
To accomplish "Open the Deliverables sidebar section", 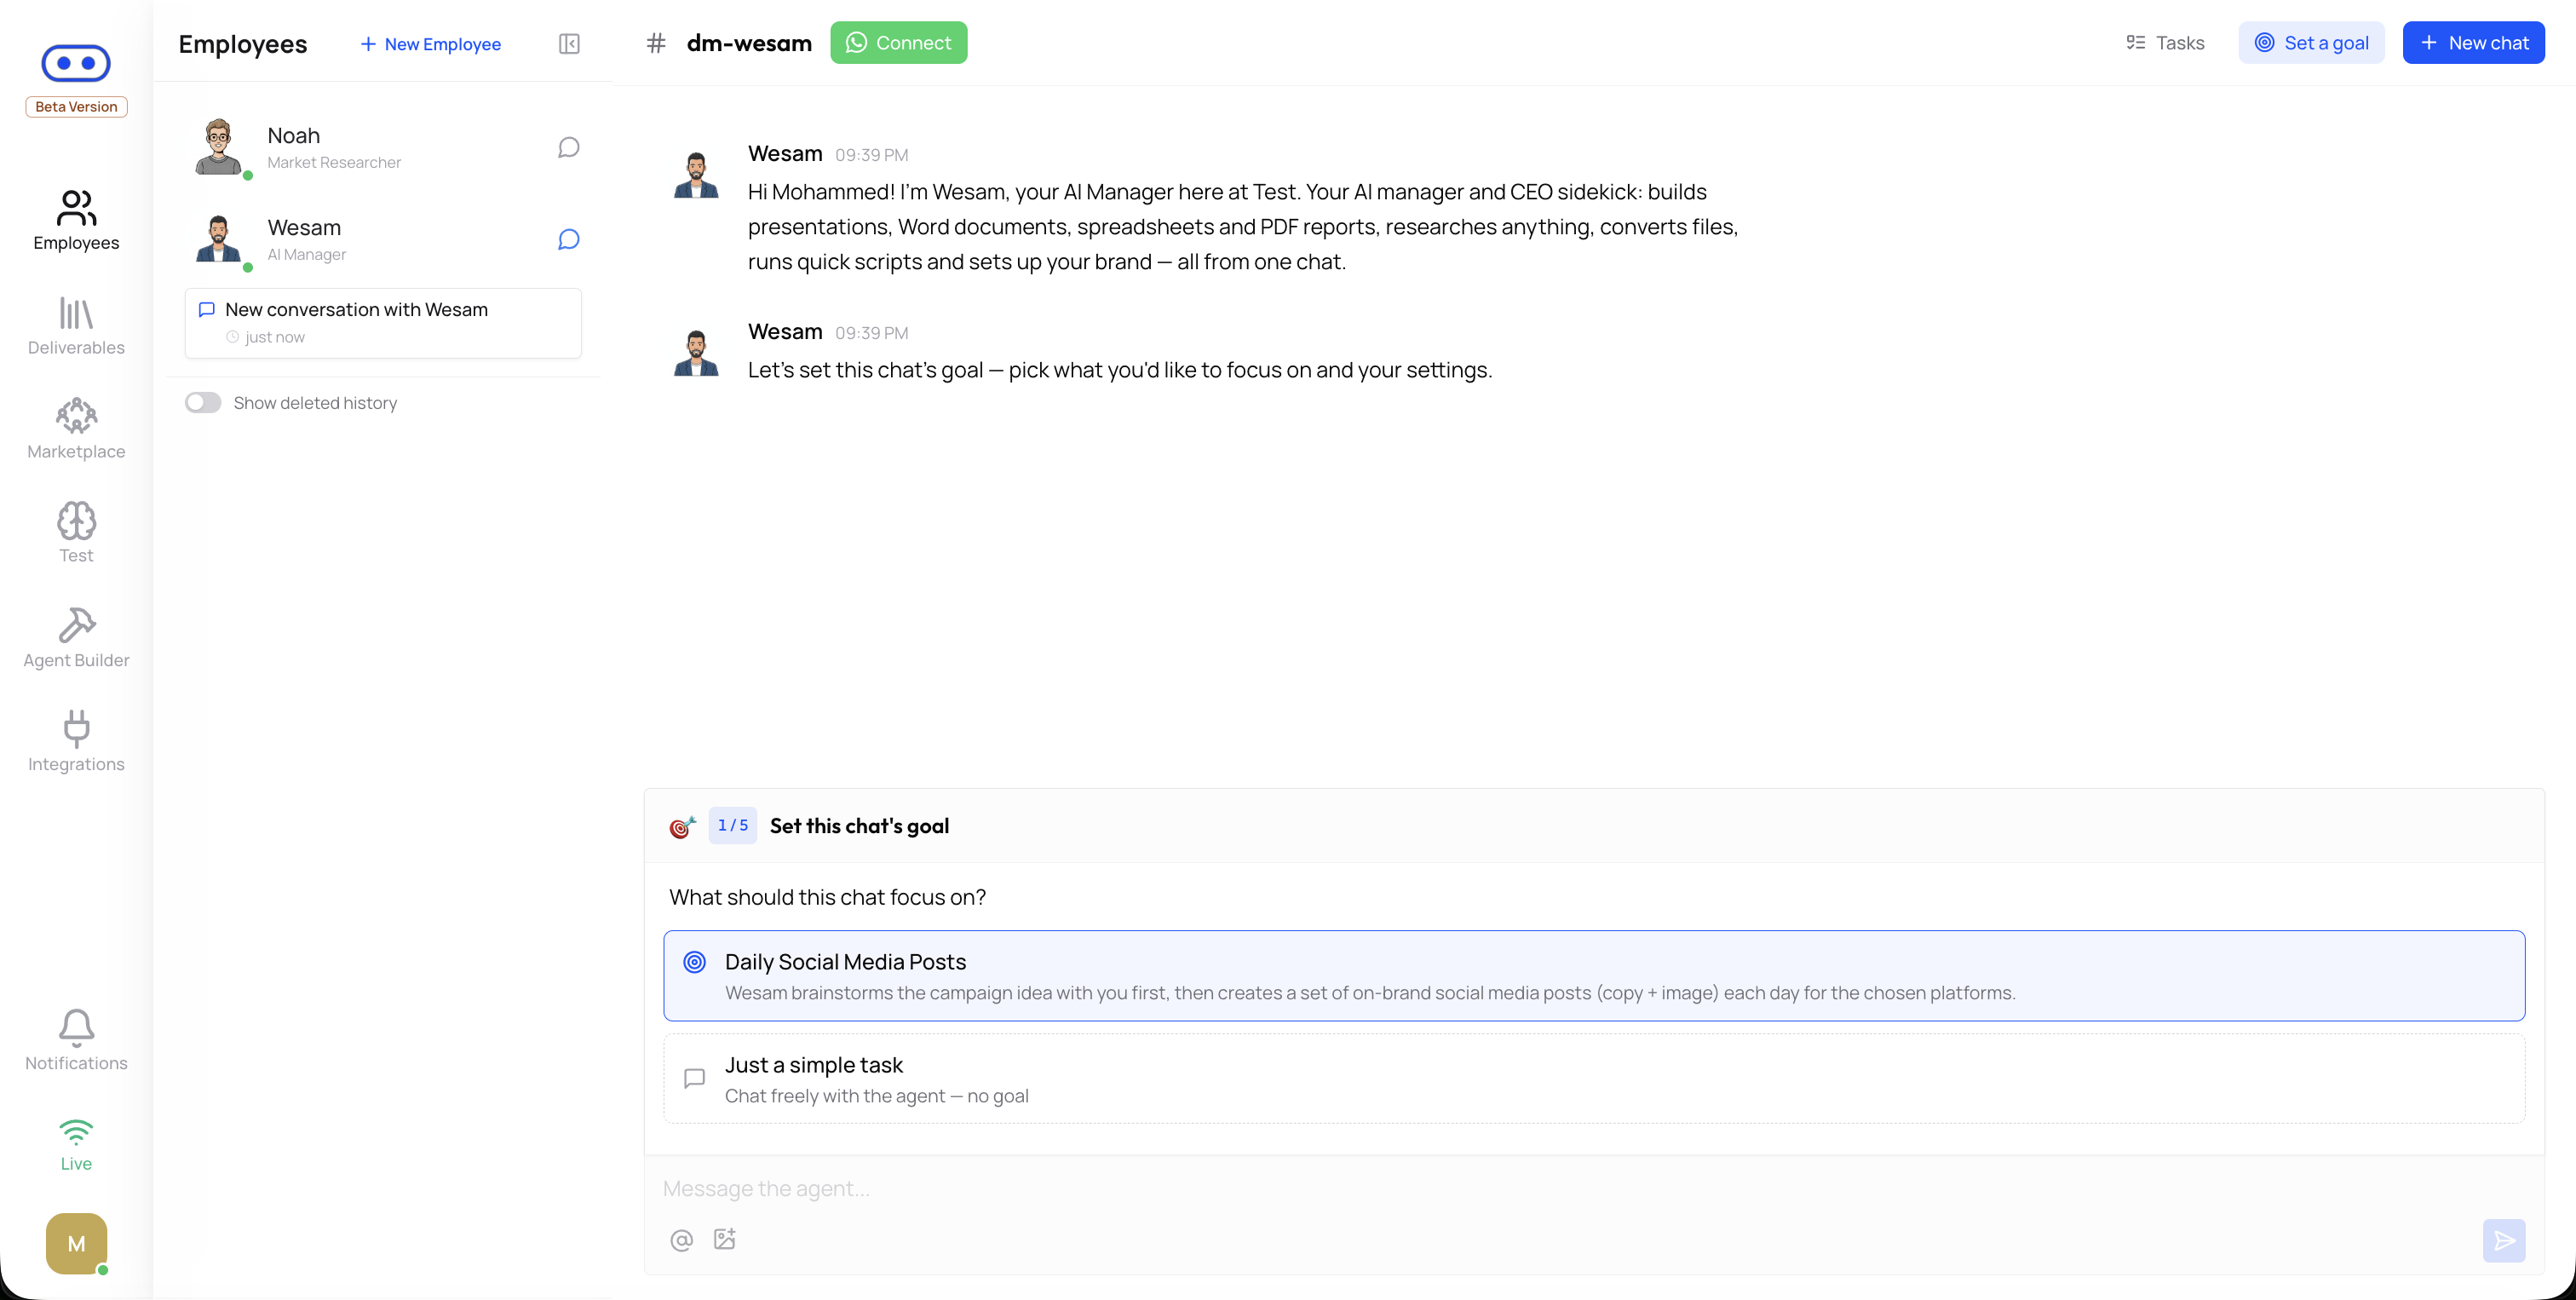I will click(x=76, y=326).
